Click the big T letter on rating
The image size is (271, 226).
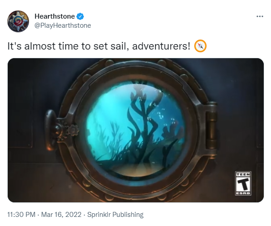243,184
